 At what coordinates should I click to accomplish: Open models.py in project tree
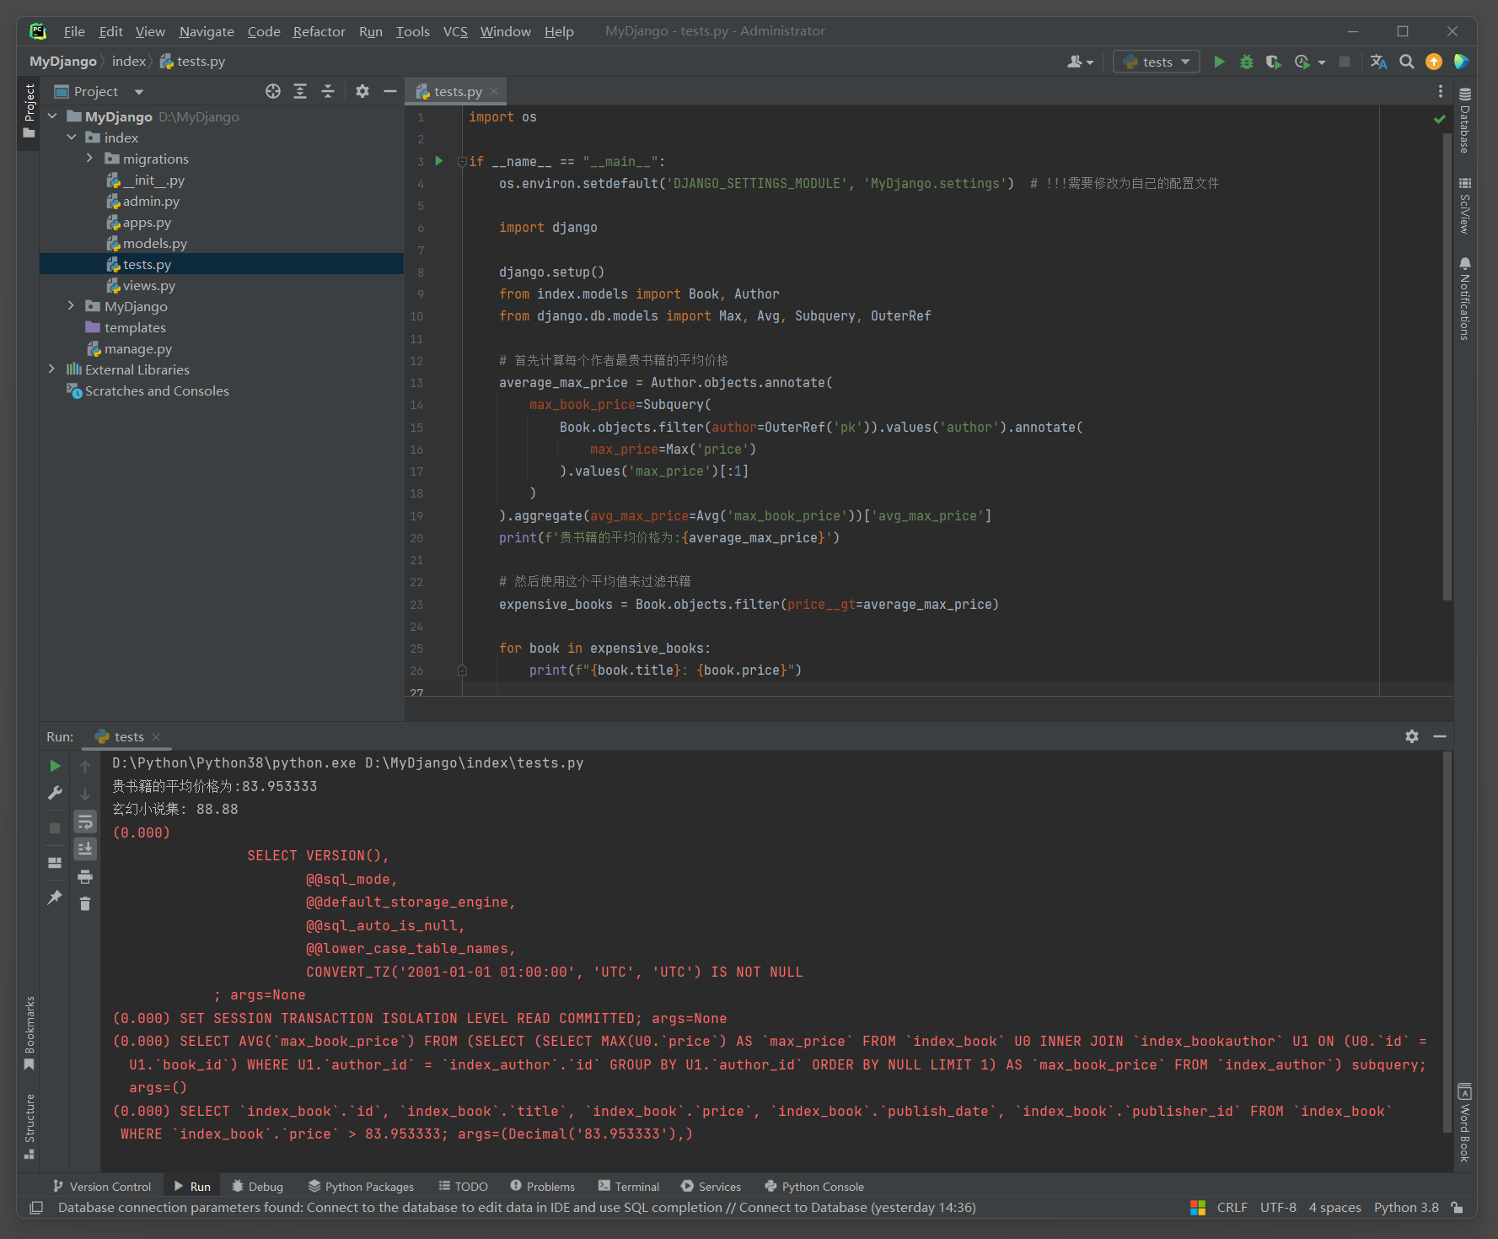[155, 243]
